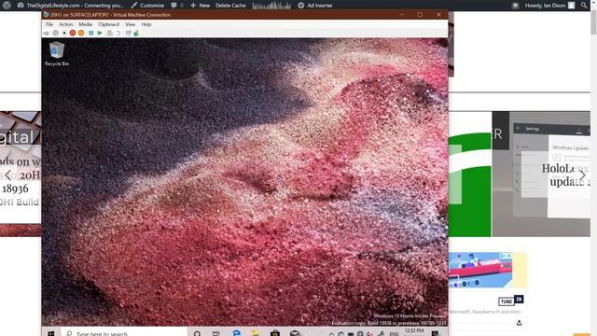Open File Explorer in the VM taskbar
This screenshot has width=597, height=336.
point(256,333)
